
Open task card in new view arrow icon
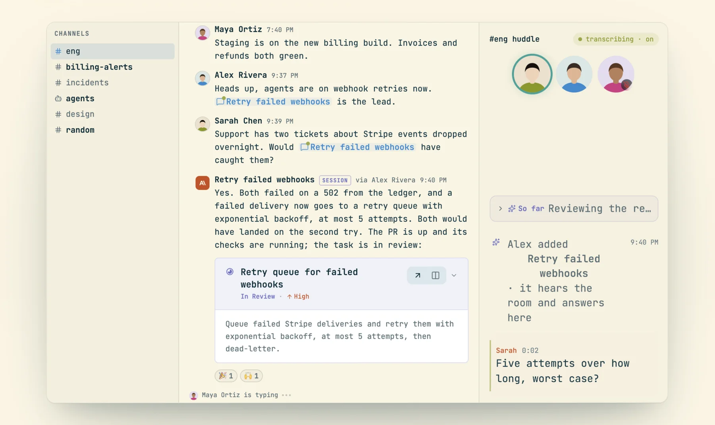[417, 275]
